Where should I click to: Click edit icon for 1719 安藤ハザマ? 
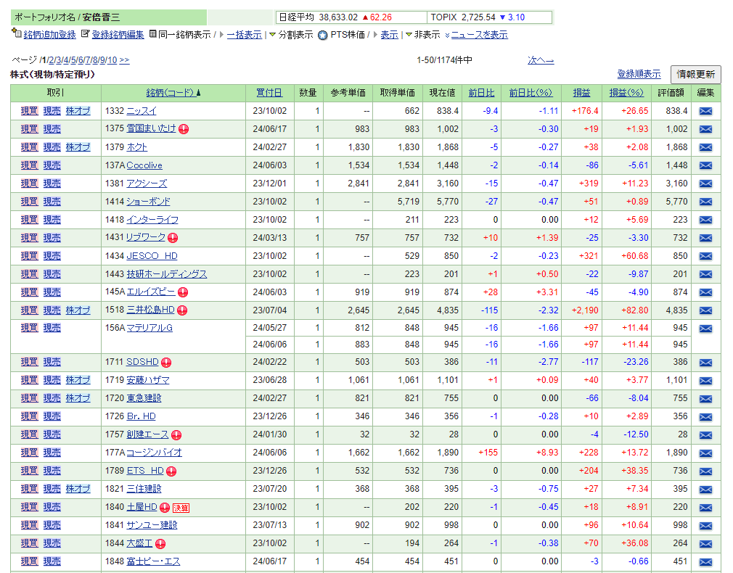coord(705,381)
